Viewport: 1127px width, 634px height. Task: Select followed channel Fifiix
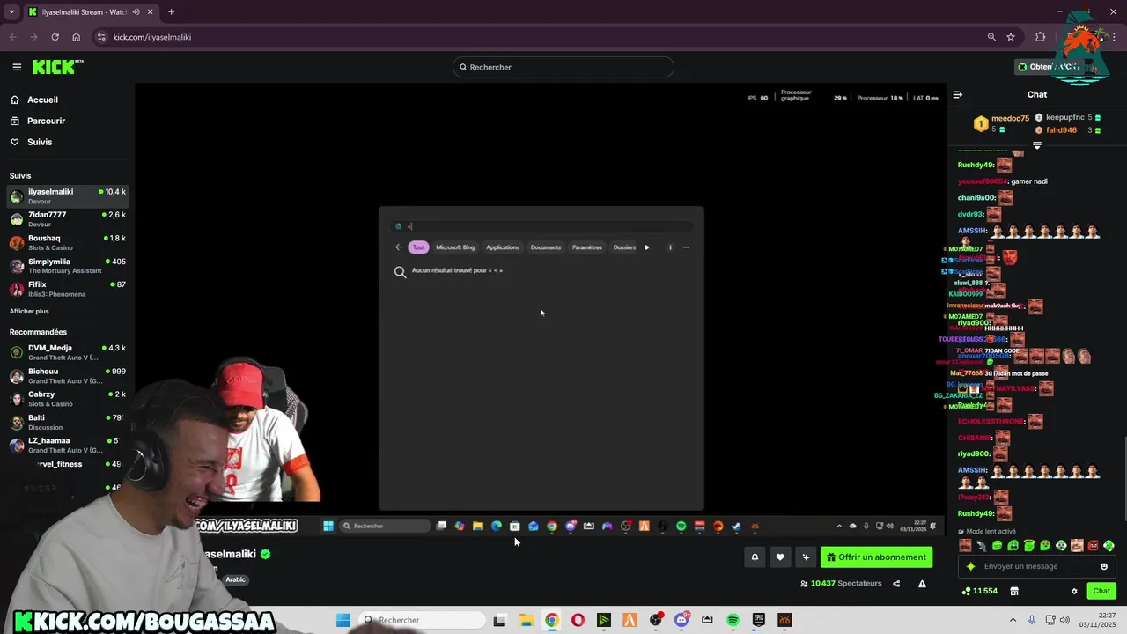click(x=68, y=289)
